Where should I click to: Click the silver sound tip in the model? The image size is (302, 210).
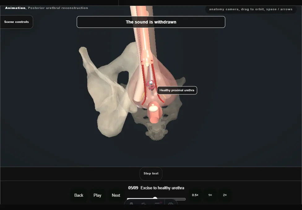(x=151, y=83)
